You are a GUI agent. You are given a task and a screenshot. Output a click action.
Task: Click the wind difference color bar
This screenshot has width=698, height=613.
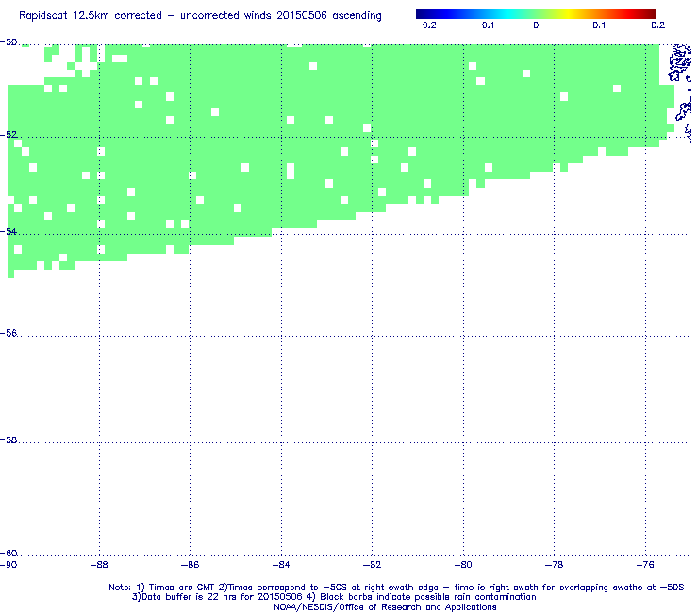click(x=536, y=14)
